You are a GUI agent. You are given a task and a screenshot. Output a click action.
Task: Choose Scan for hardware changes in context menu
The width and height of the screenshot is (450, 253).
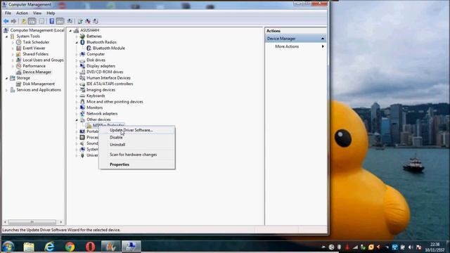pos(137,155)
